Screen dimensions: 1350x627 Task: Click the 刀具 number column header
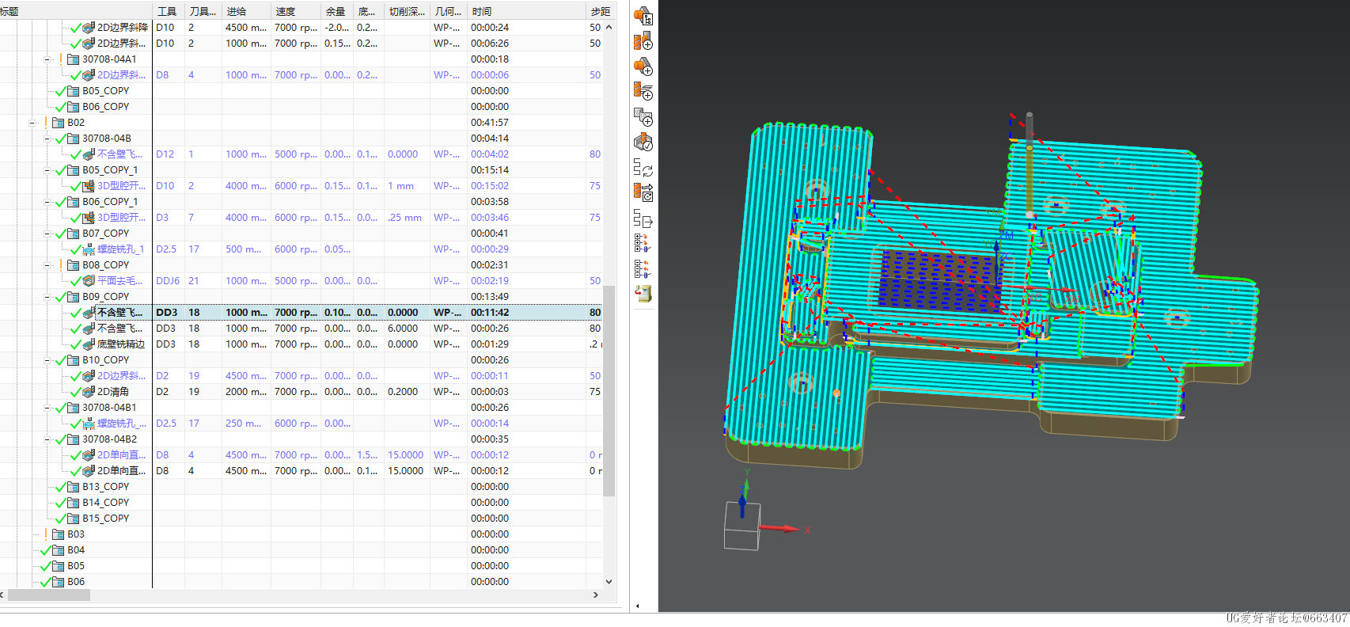pos(203,11)
